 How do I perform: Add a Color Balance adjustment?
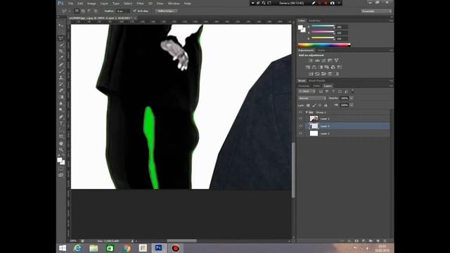coord(314,67)
